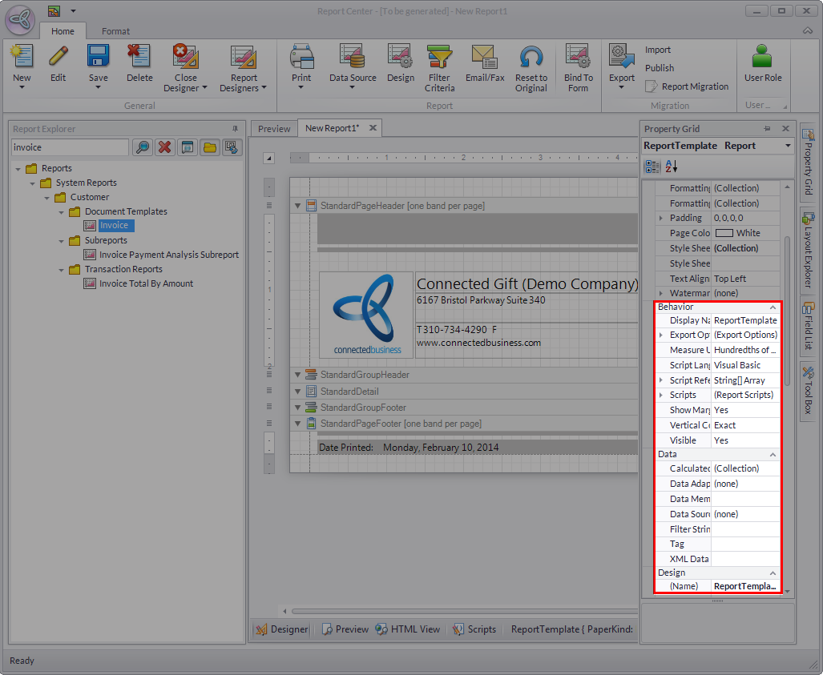This screenshot has width=823, height=675.
Task: Switch to the Format ribbon tab
Action: coord(115,31)
